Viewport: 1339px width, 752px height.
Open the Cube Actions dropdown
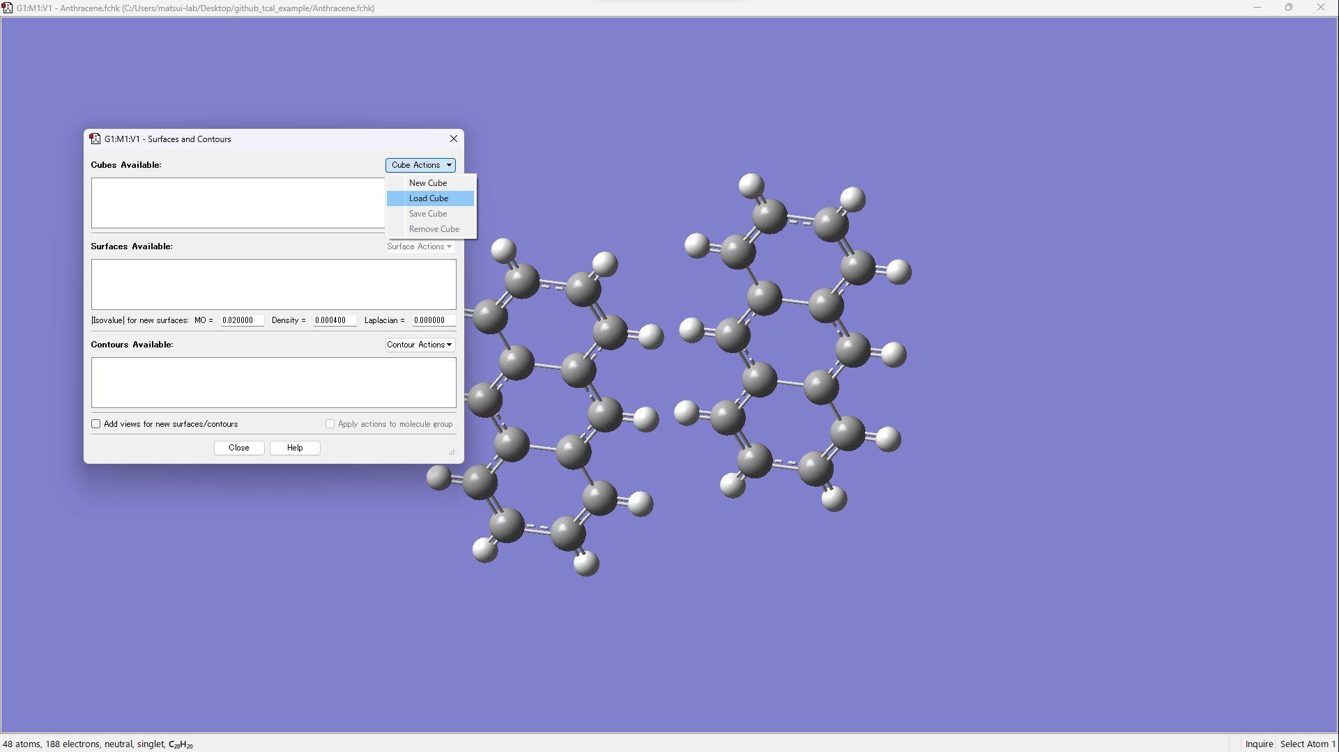tap(420, 165)
